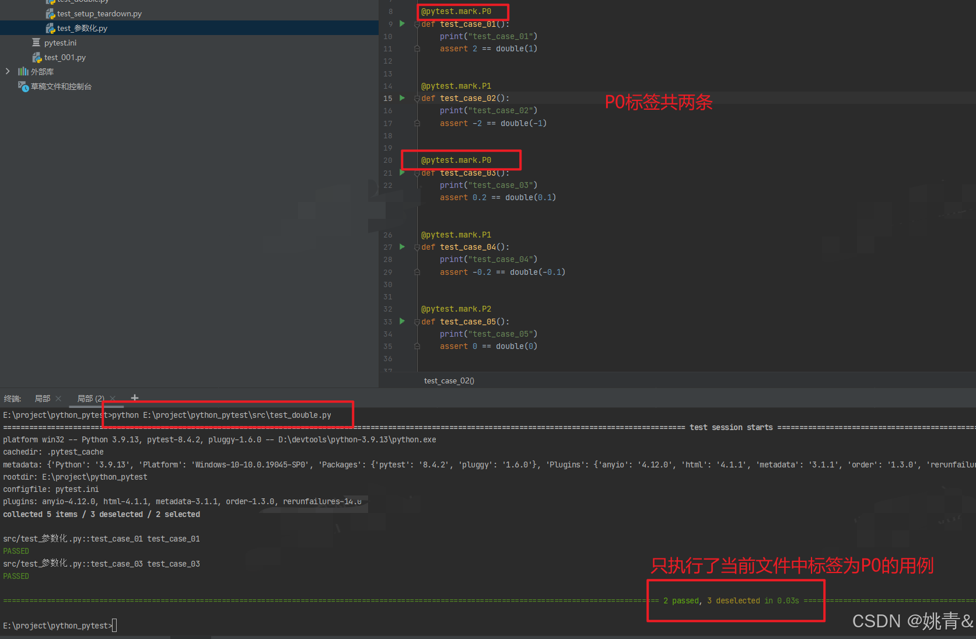This screenshot has width=976, height=639.
Task: Click the print("test_case_04") line
Action: point(489,259)
